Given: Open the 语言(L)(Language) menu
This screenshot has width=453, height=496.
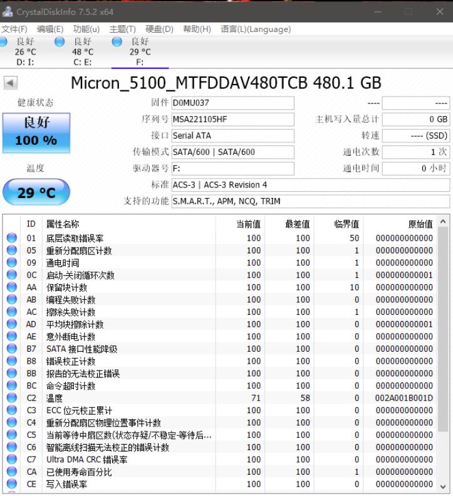Looking at the screenshot, I should click(x=256, y=29).
